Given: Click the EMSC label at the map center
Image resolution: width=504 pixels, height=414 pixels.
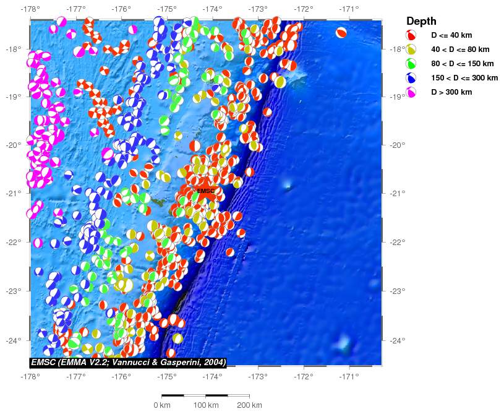Looking at the screenshot, I should (205, 191).
